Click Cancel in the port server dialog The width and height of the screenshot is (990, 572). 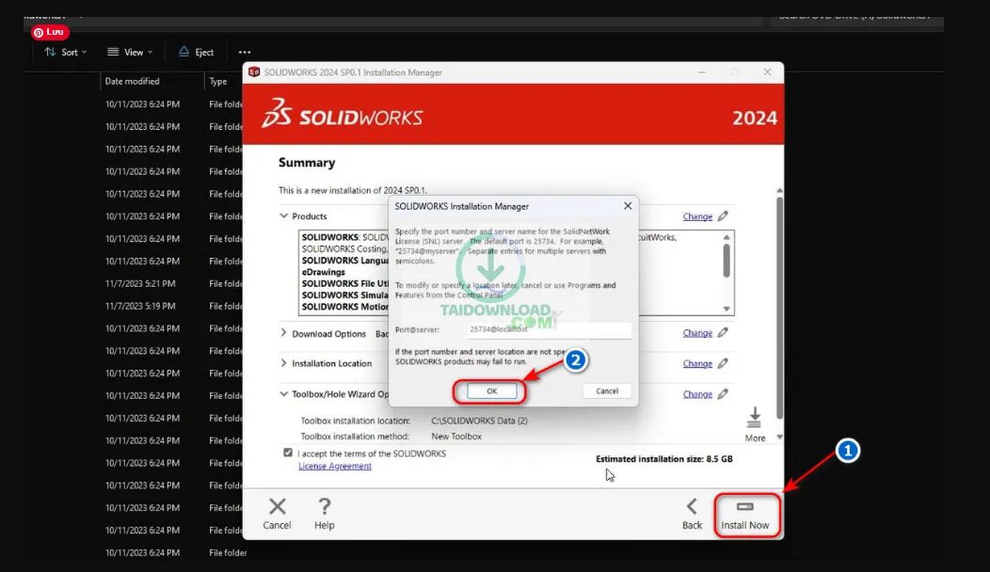(606, 390)
